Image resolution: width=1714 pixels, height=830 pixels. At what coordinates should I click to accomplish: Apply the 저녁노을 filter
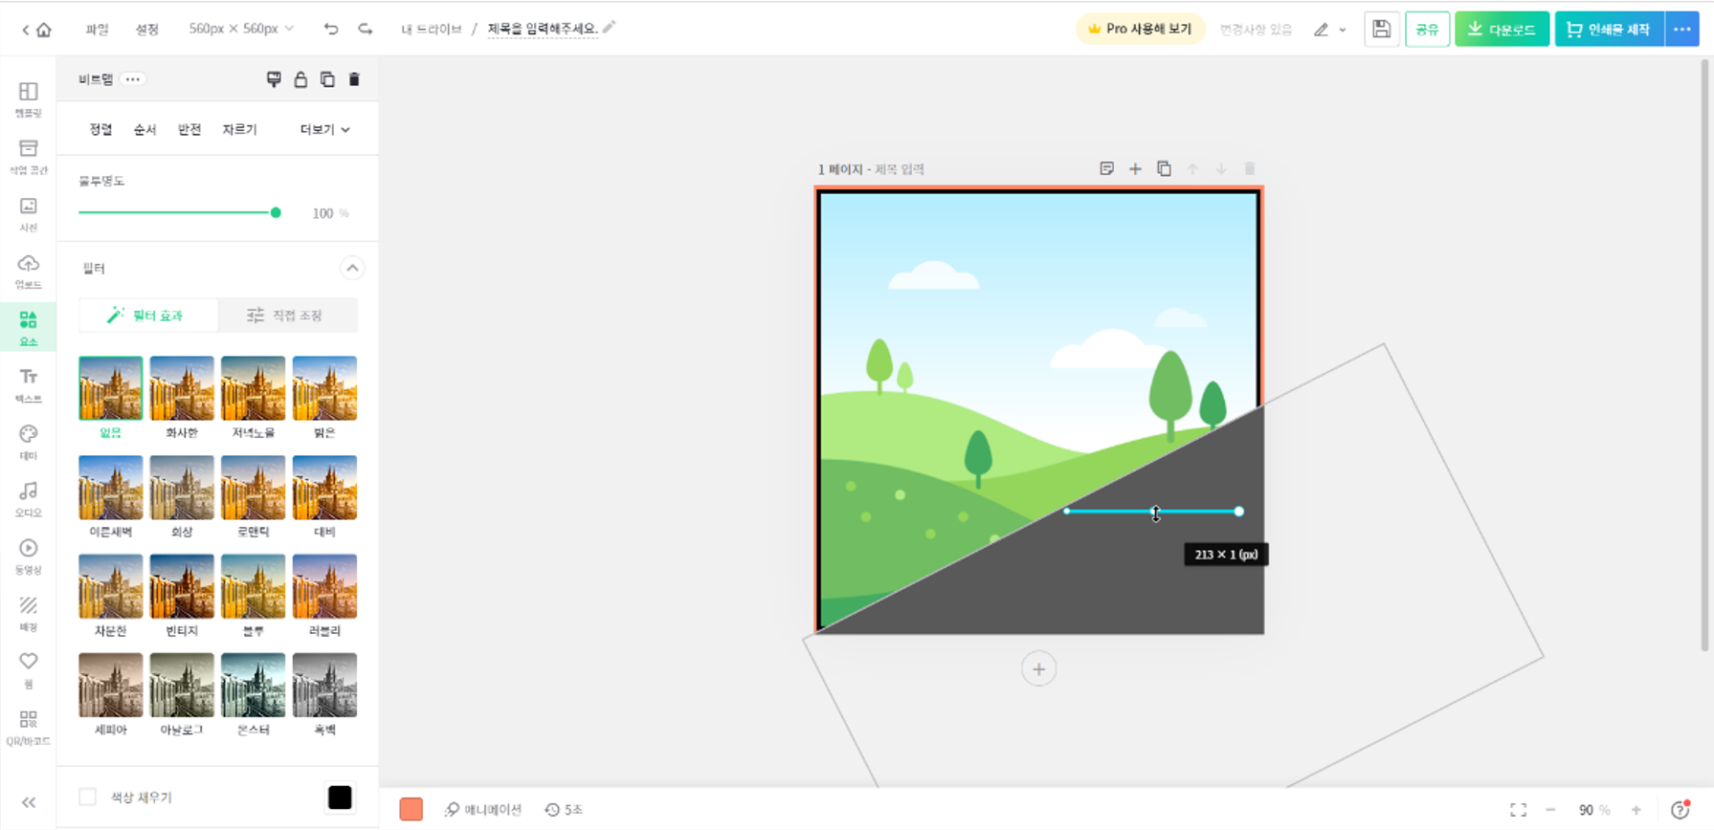coord(254,388)
